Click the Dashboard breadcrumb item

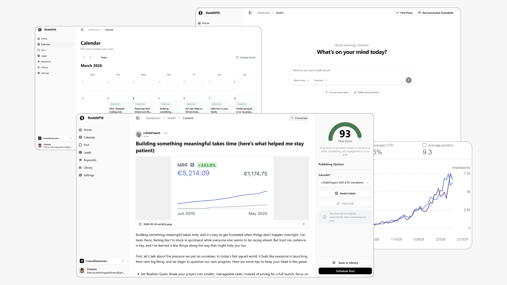(153, 118)
